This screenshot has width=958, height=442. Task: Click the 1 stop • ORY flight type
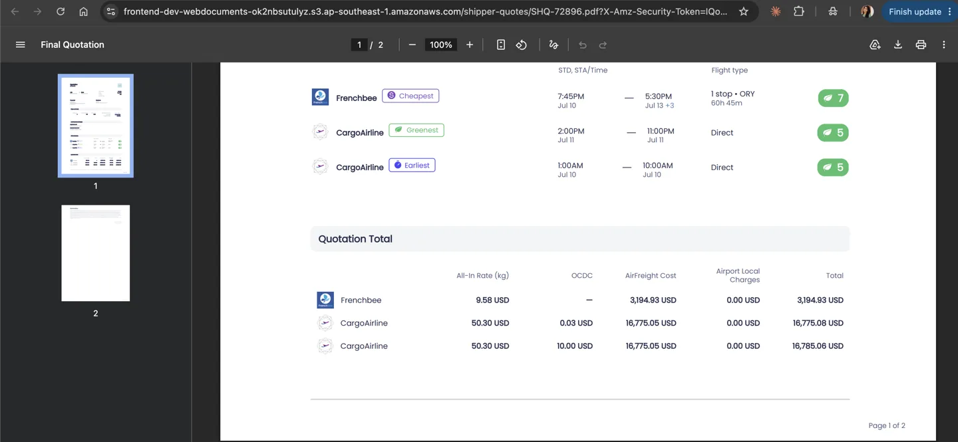point(732,94)
